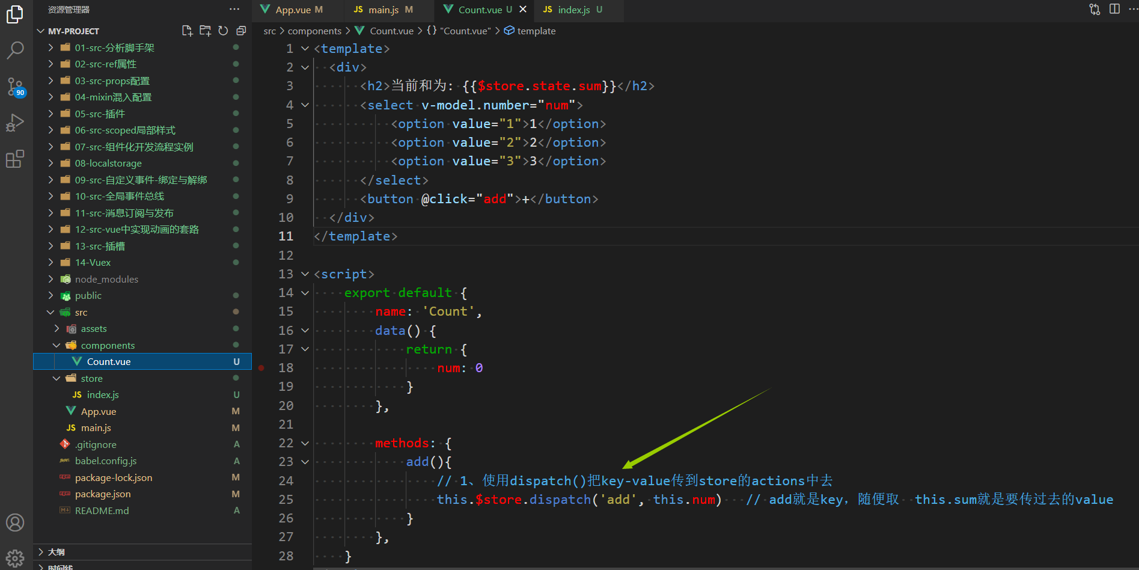The height and width of the screenshot is (570, 1139).
Task: Click line number 11 in the gutter
Action: coord(286,236)
